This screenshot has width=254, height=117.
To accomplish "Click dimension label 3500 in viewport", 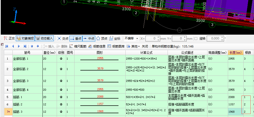I will (x=200, y=20).
